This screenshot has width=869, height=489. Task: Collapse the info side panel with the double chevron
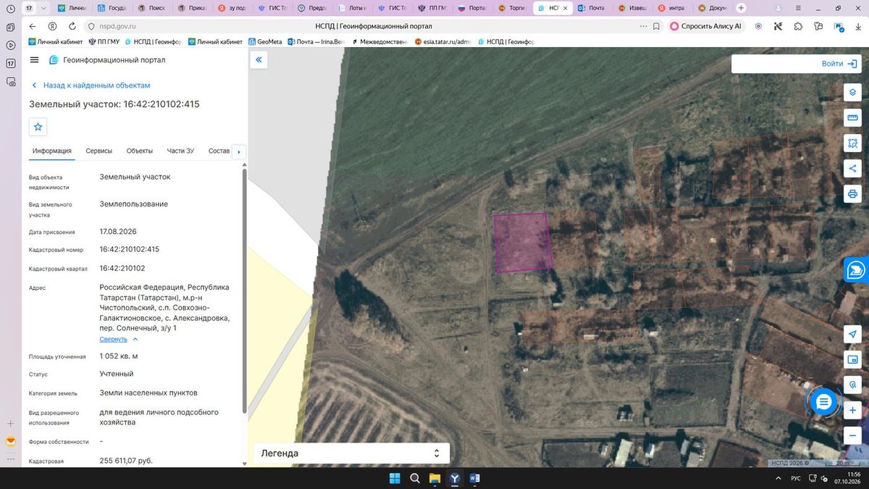(x=259, y=60)
